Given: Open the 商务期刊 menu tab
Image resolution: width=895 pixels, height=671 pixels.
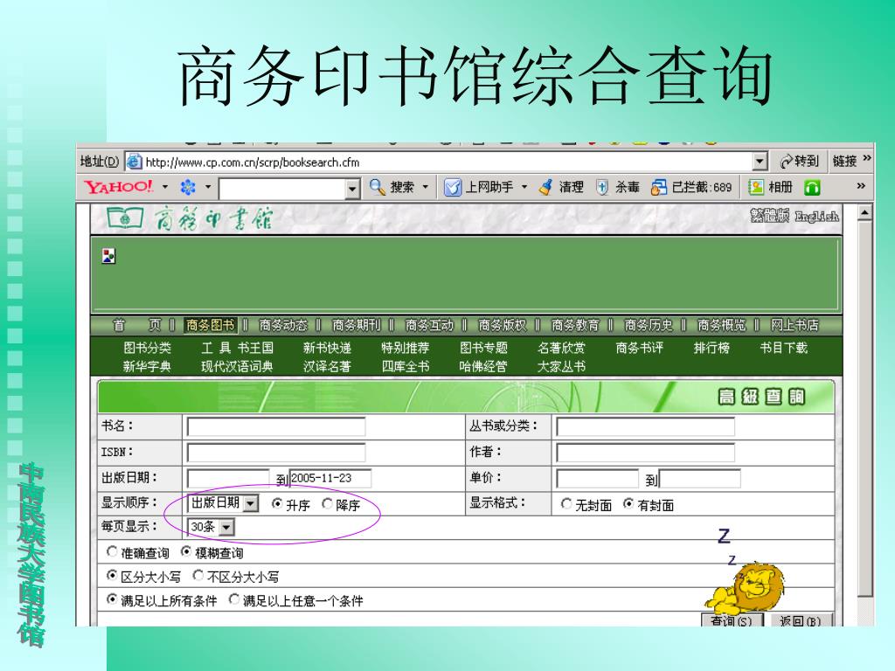Looking at the screenshot, I should tap(357, 325).
